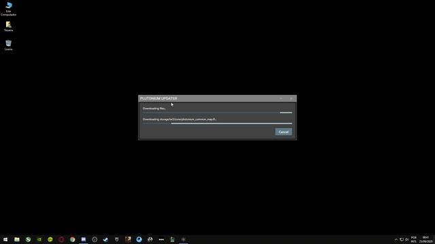This screenshot has width=435, height=244.
Task: Open the NVIDIA app in the taskbar
Action: [39, 239]
